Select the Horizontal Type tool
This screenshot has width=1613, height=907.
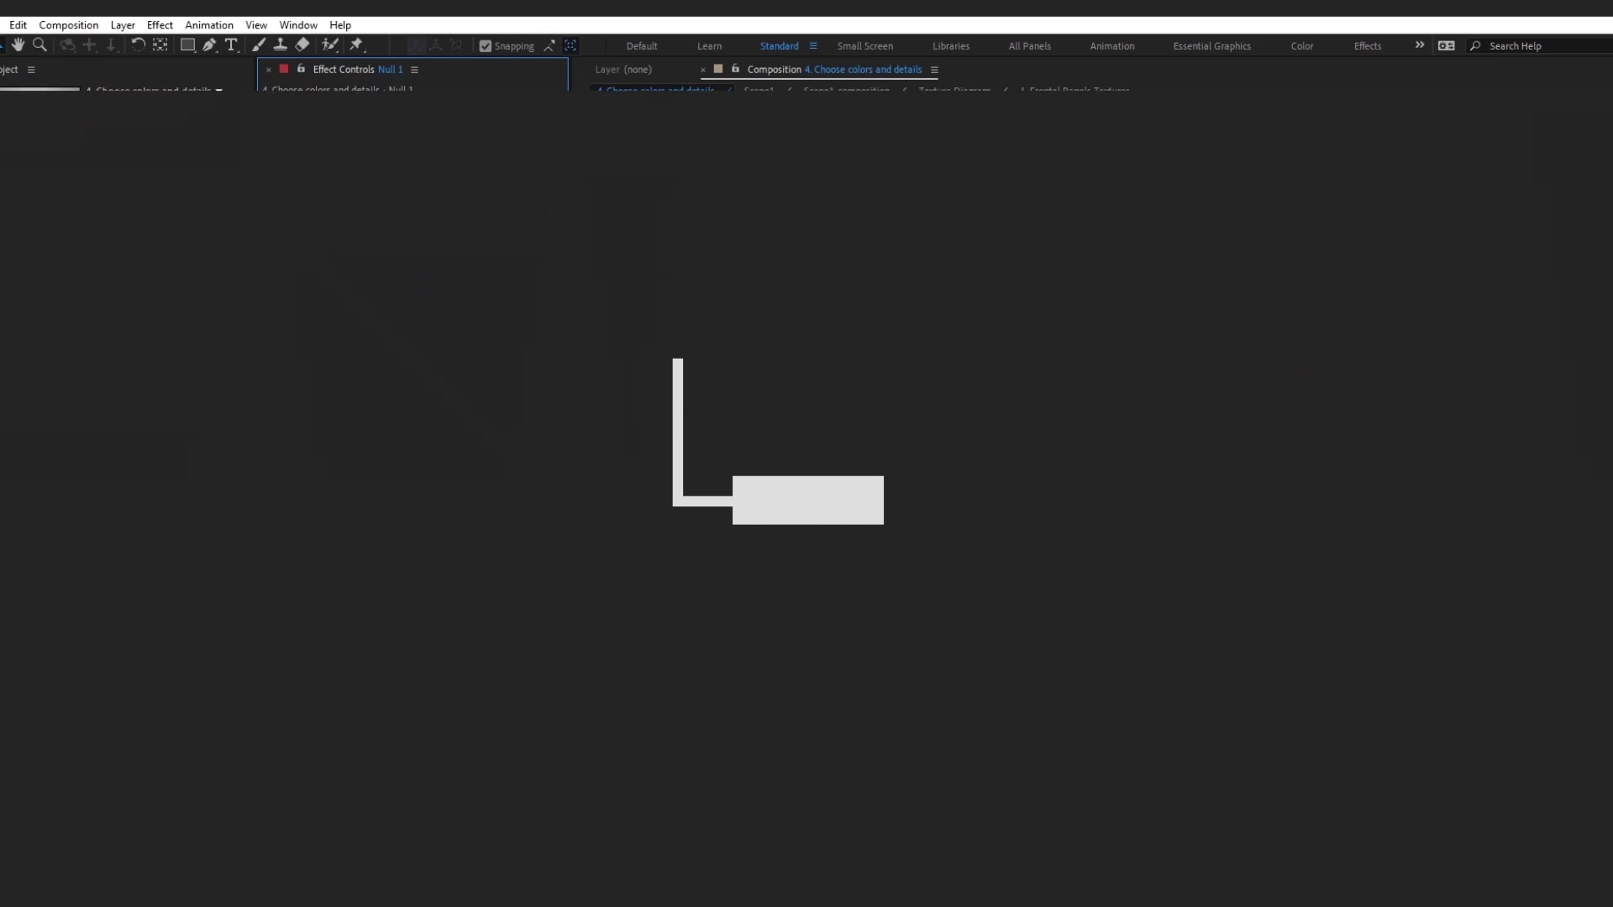click(231, 45)
